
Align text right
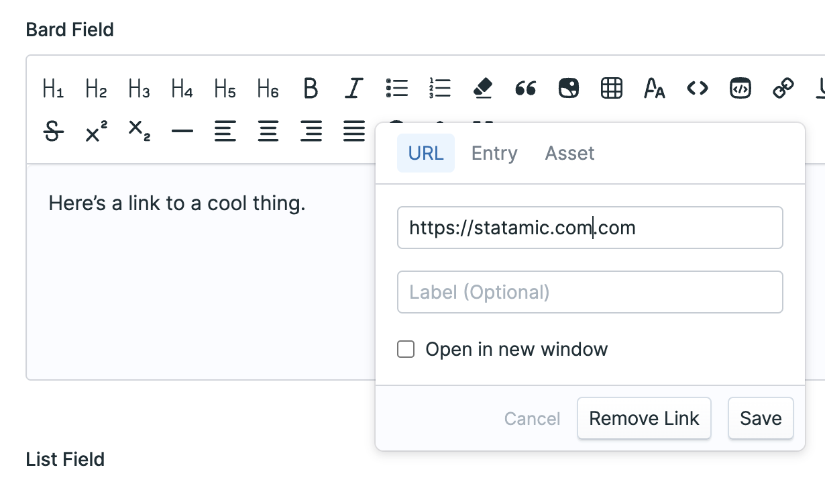pos(311,131)
